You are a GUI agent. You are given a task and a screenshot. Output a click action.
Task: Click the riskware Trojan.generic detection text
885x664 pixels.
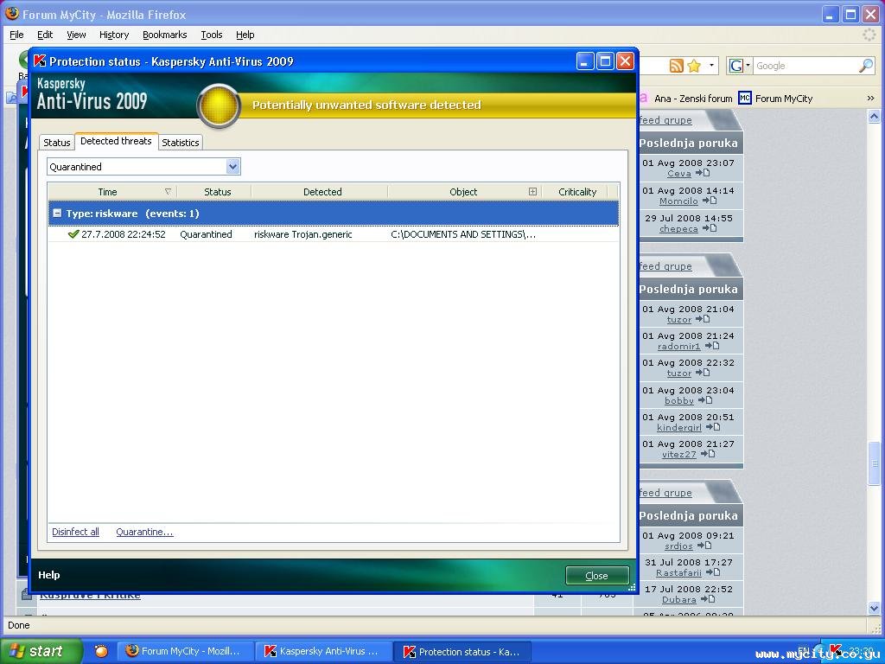303,234
